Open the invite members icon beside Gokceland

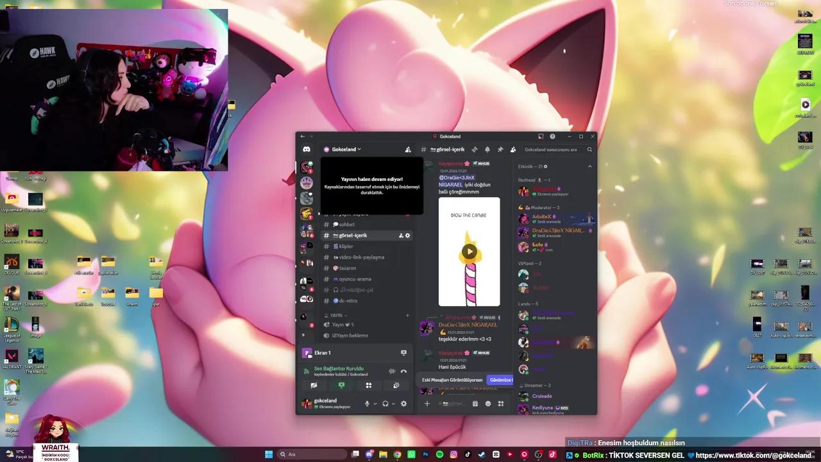[x=408, y=150]
